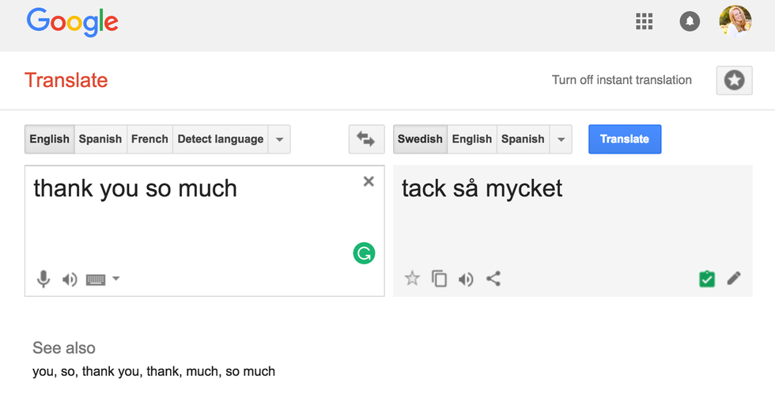The image size is (775, 395).
Task: Click the microphone voice input icon
Action: point(43,279)
